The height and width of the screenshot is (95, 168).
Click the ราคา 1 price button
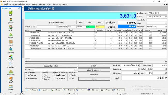click(x=81, y=23)
